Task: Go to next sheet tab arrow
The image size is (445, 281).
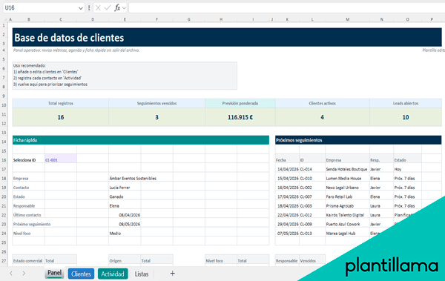Action: tap(24, 274)
